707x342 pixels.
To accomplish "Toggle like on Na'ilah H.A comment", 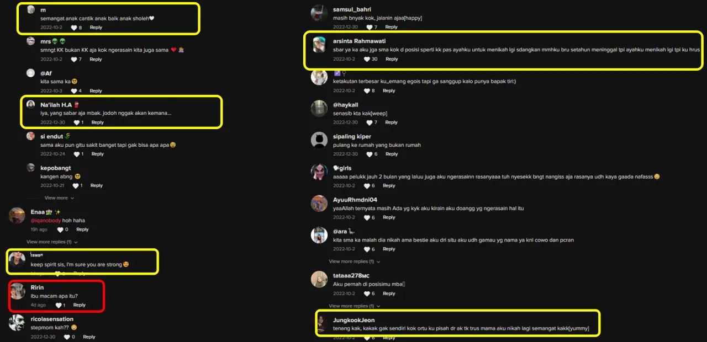I will coord(77,122).
